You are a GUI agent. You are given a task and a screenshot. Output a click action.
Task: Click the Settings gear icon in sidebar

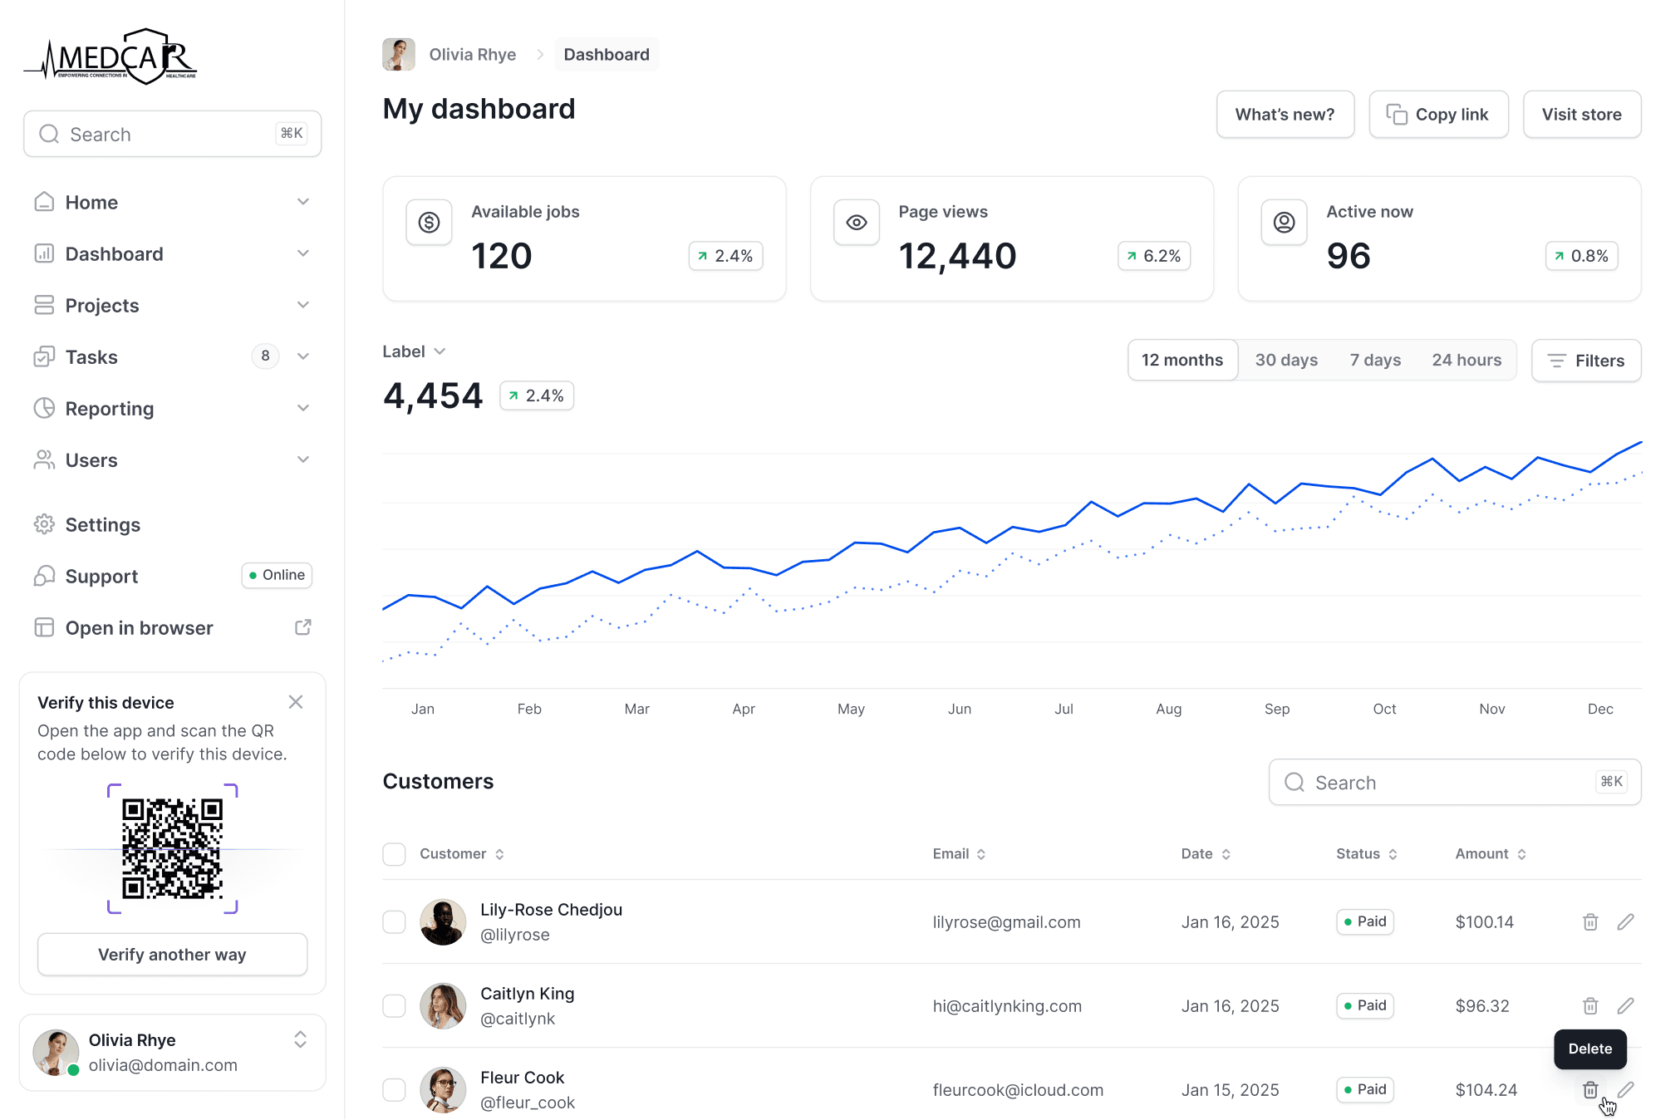click(44, 524)
